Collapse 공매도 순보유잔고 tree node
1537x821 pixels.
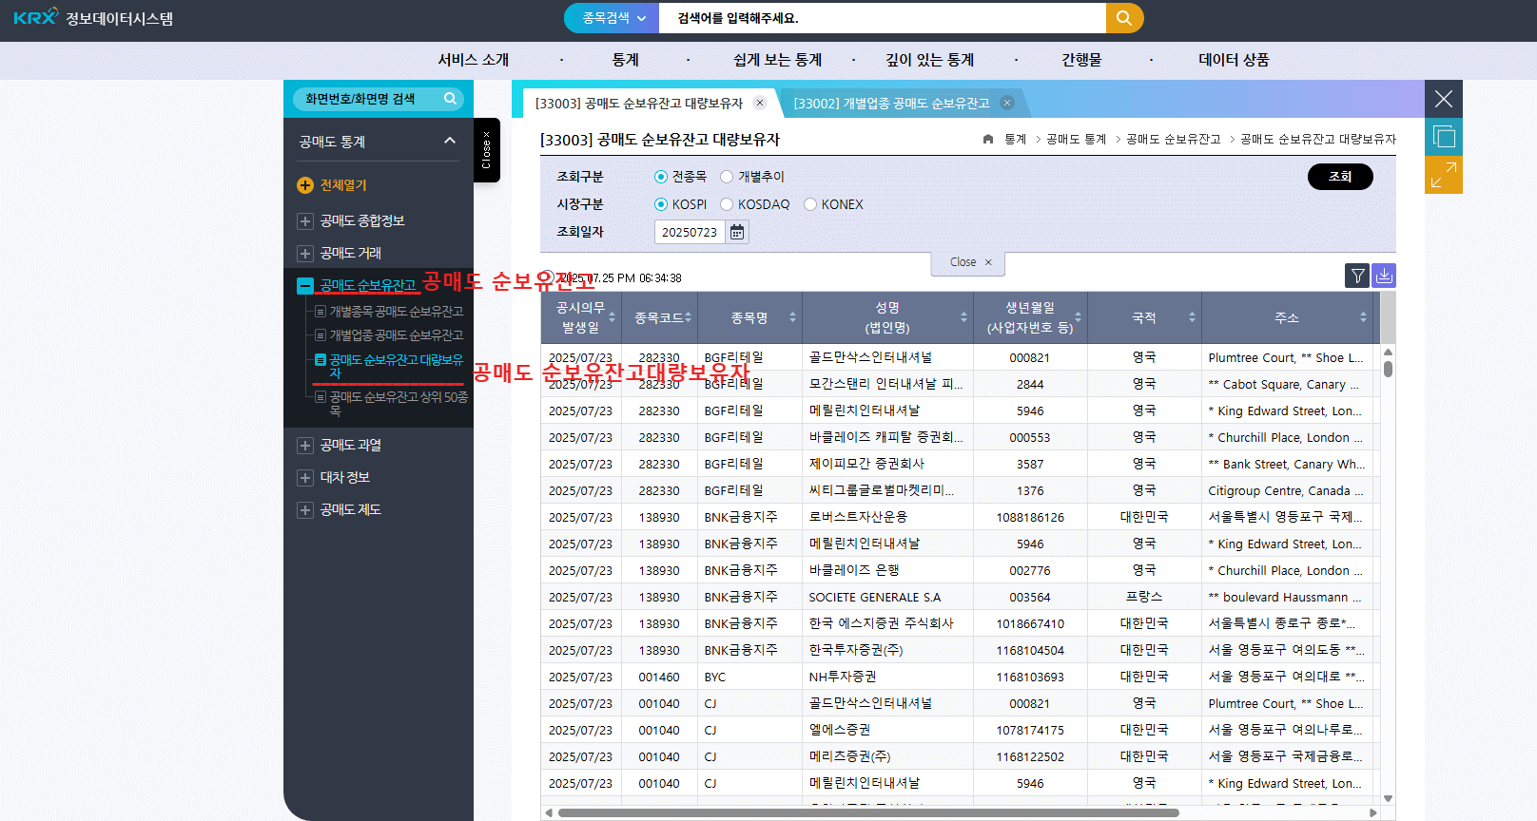coord(305,285)
